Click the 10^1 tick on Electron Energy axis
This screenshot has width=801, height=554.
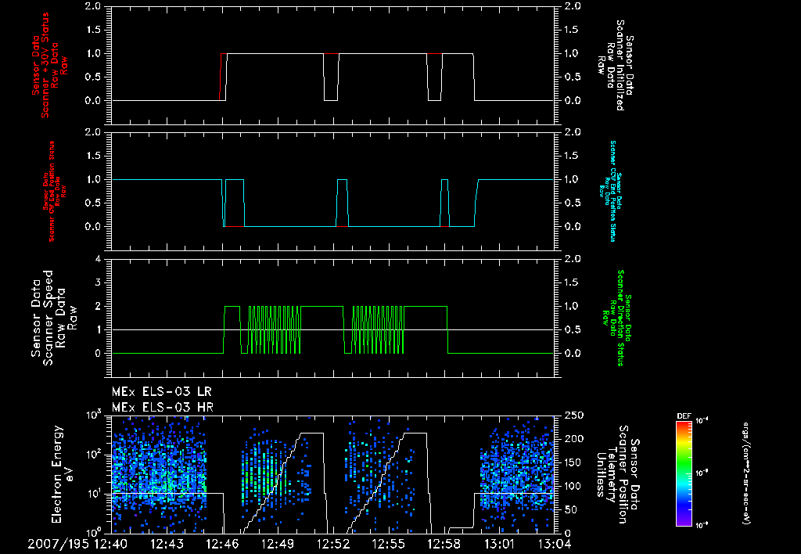[x=94, y=493]
